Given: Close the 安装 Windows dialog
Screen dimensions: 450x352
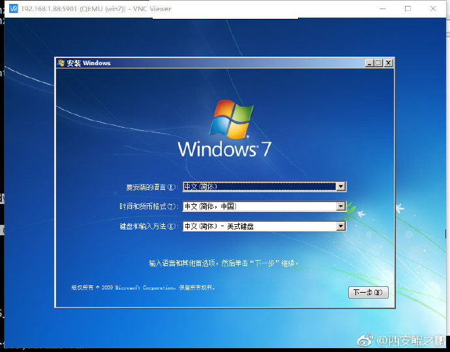Looking at the screenshot, I should 388,63.
